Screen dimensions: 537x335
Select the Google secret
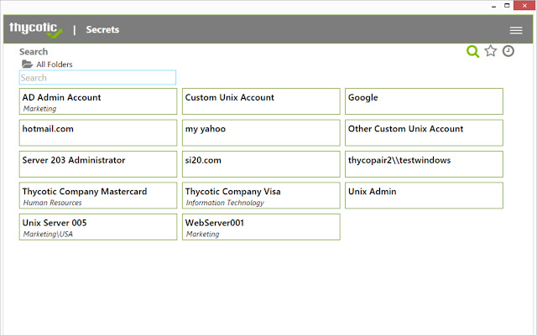pos(424,101)
